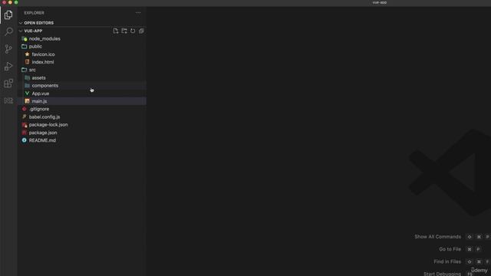Open main.js file
Viewport: 491px width, 276px height.
pos(82,101)
